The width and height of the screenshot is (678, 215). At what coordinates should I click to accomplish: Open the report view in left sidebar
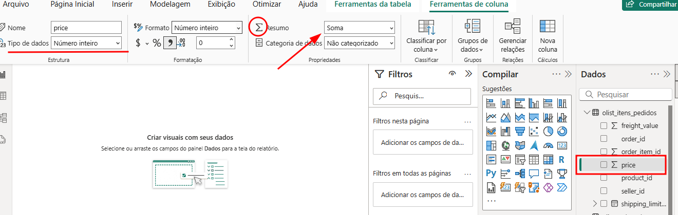(3, 75)
